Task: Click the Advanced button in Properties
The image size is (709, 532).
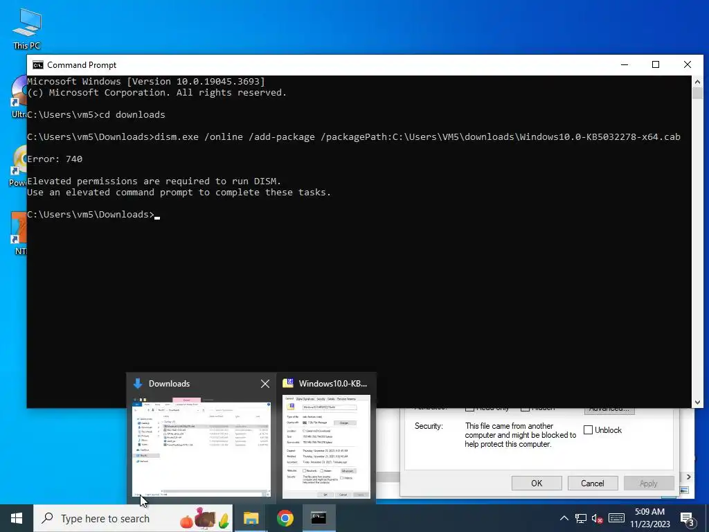Action: [609, 410]
